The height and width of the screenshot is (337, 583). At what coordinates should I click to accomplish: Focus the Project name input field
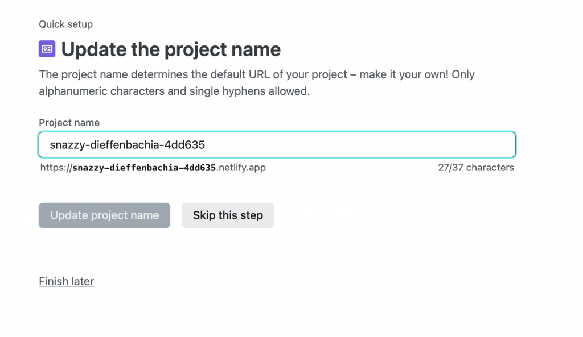point(277,145)
